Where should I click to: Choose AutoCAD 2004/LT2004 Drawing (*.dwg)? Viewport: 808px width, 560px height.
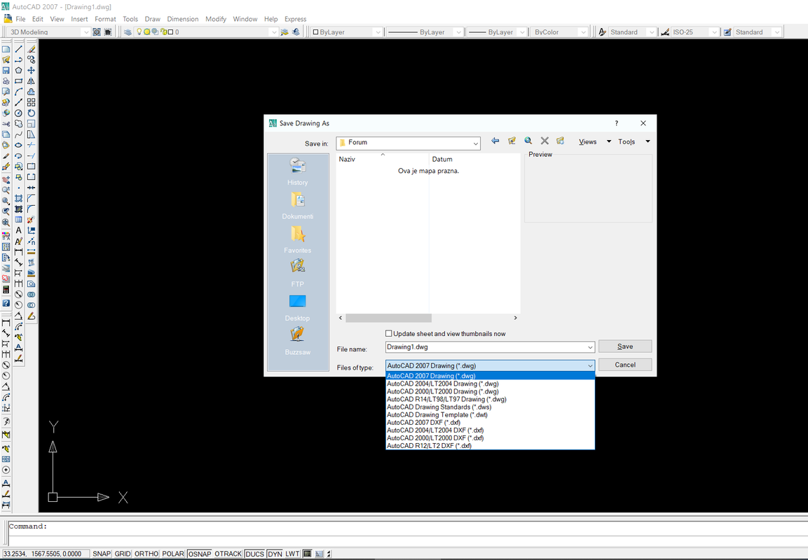pos(490,384)
